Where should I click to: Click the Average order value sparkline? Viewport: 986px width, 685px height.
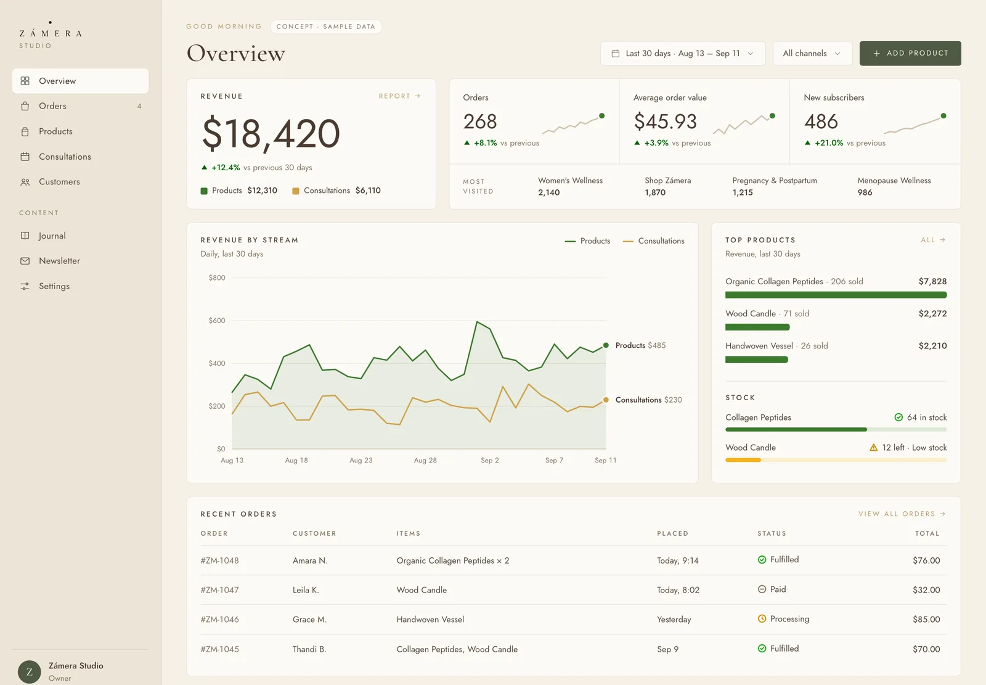point(744,123)
